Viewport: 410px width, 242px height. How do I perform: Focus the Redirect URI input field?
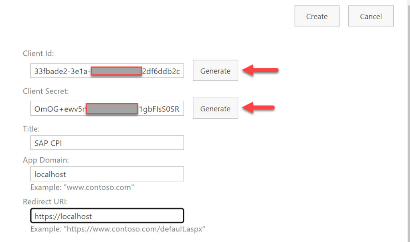click(x=107, y=216)
